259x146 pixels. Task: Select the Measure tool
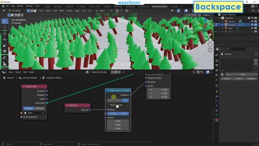(x=4, y=64)
